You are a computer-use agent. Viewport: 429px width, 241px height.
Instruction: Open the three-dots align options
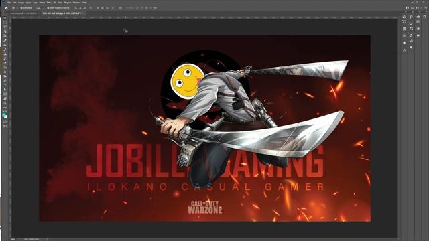(121, 8)
